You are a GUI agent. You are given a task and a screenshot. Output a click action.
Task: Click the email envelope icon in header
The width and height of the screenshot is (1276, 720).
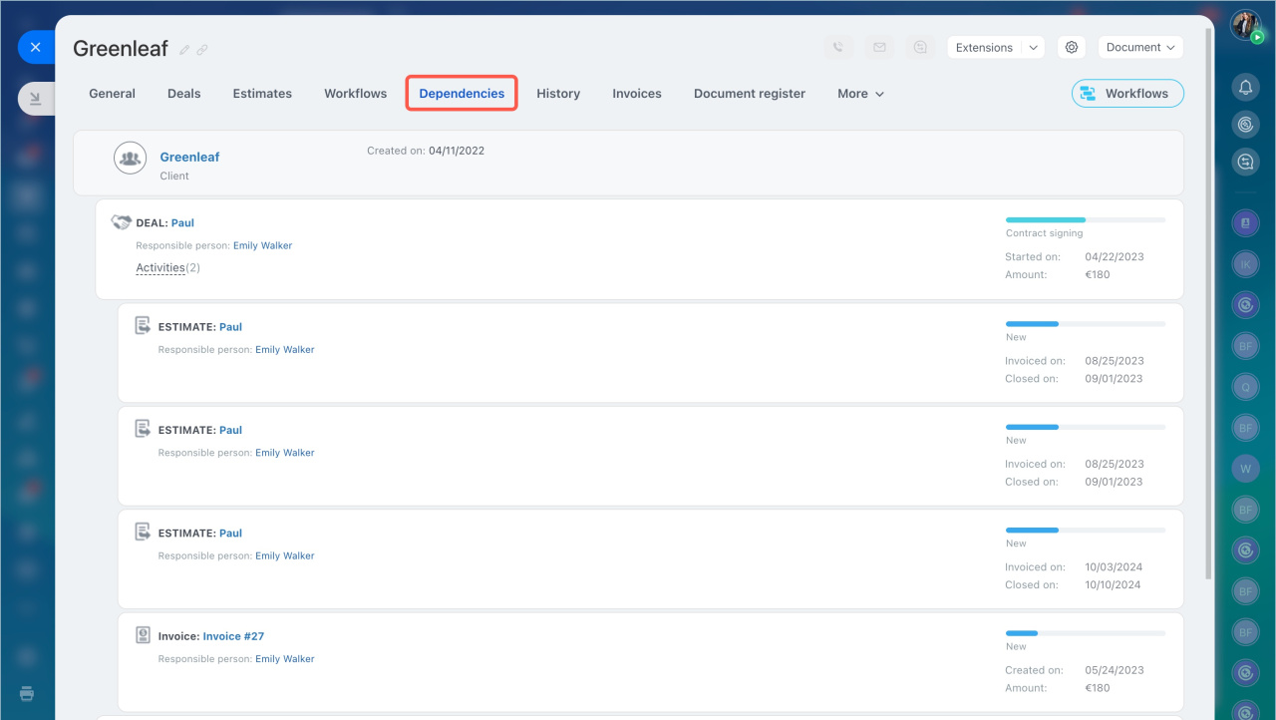pyautogui.click(x=879, y=47)
